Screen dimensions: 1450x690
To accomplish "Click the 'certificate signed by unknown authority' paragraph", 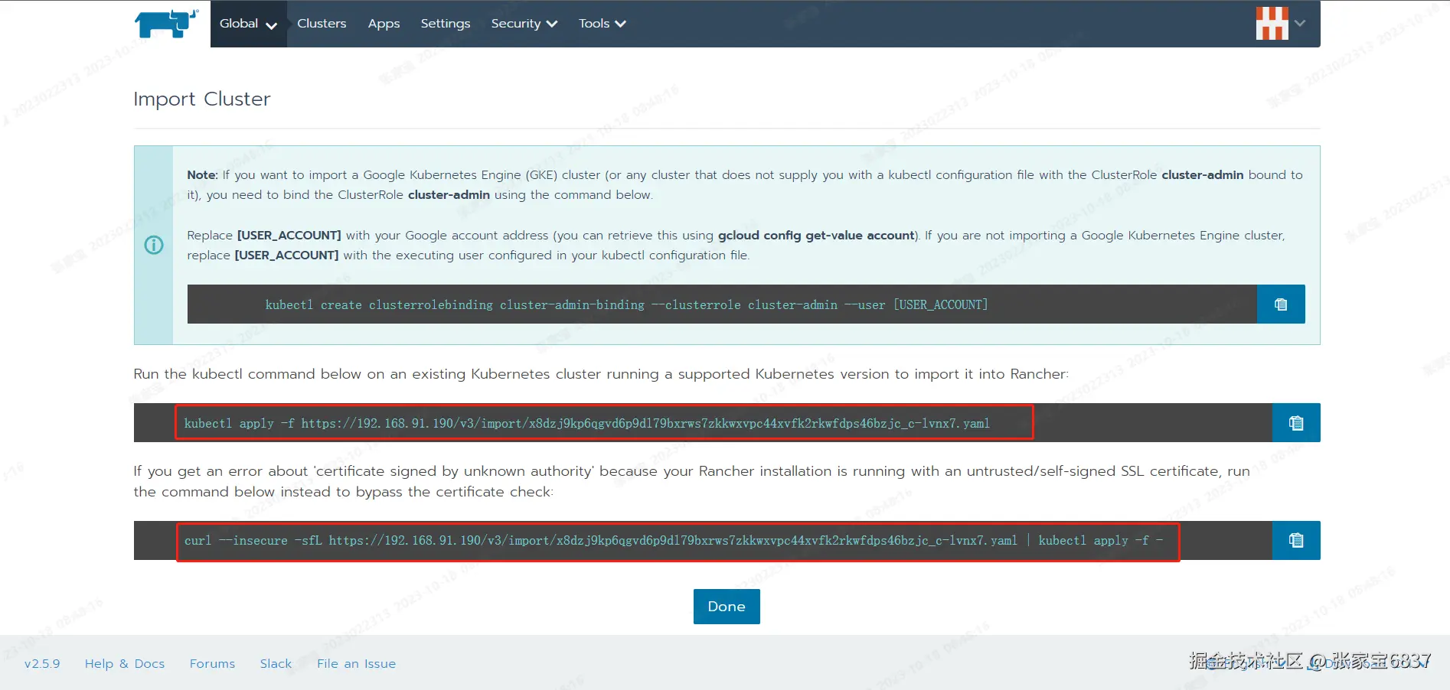I will pos(691,481).
